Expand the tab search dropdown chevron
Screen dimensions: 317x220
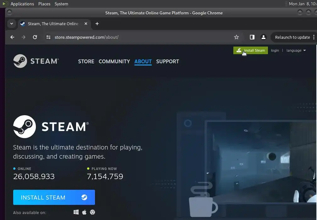12,24
